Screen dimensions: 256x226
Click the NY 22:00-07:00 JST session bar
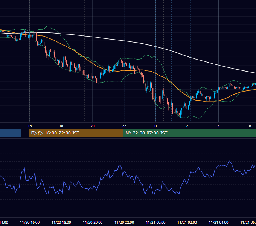(x=189, y=133)
